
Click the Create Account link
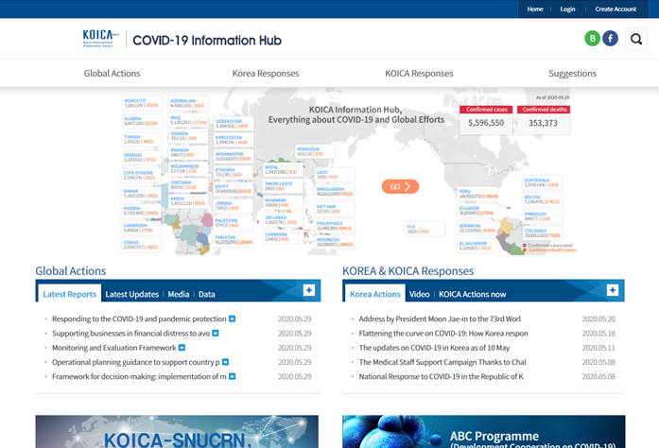coord(616,9)
